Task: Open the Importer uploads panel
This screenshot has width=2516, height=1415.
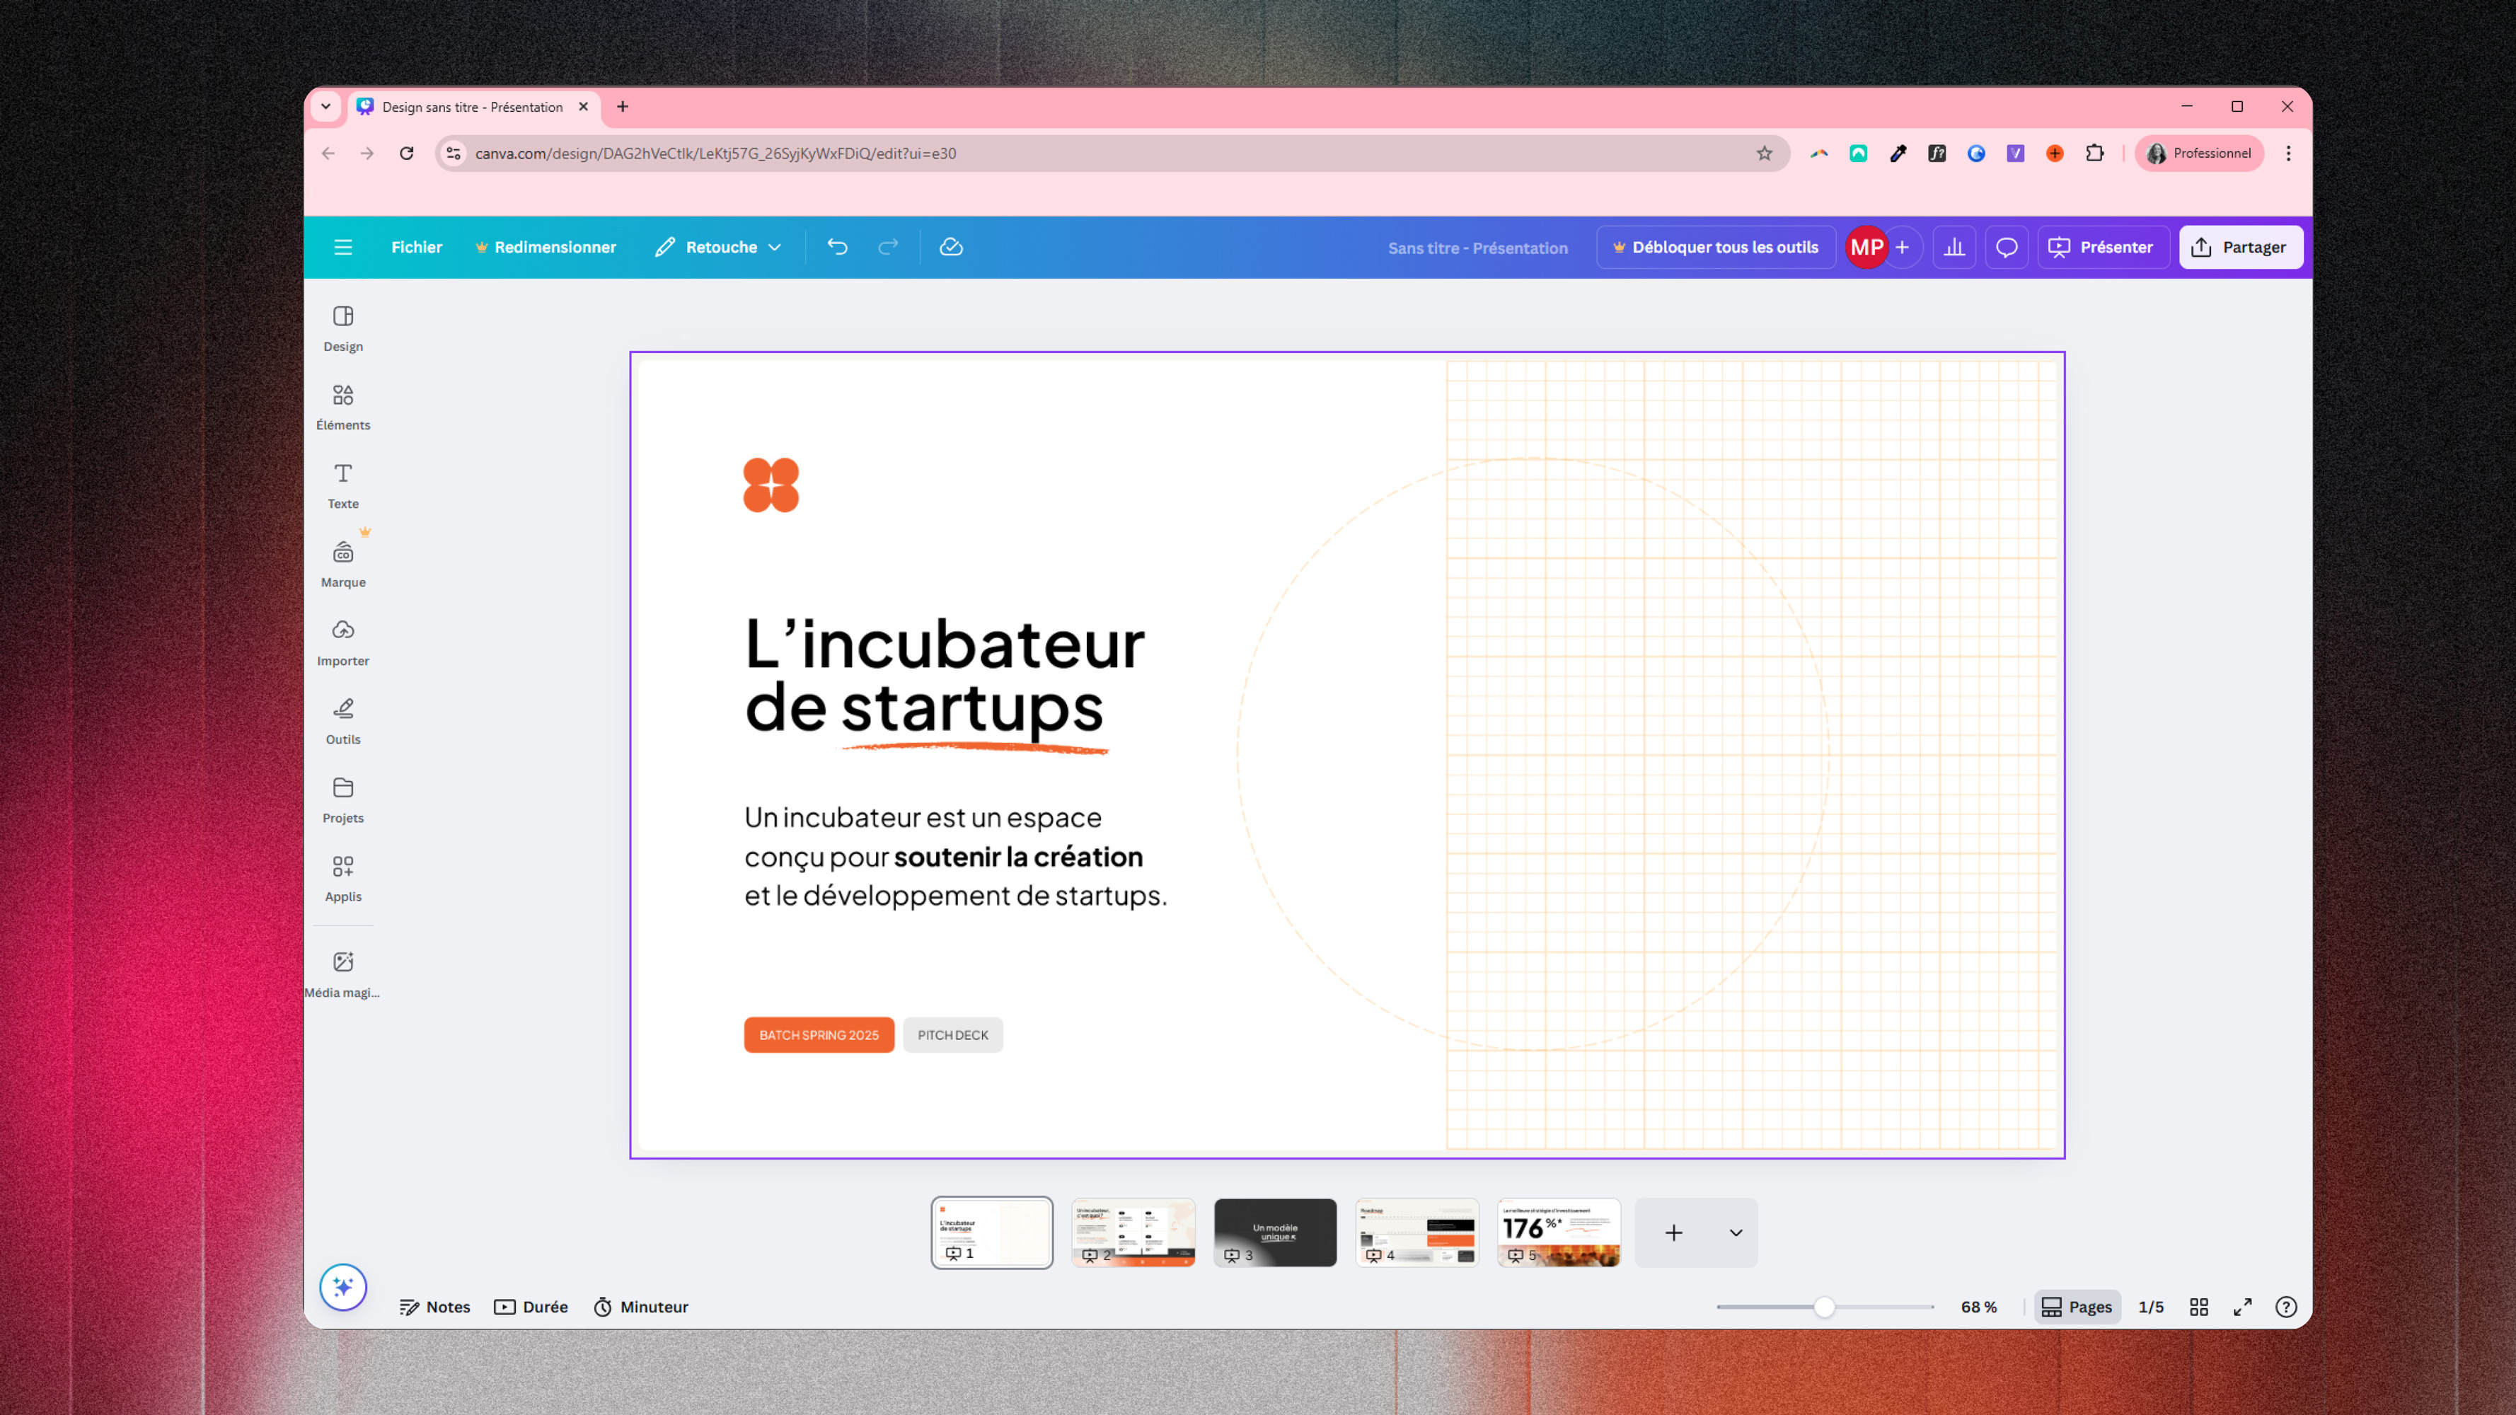Action: click(343, 644)
